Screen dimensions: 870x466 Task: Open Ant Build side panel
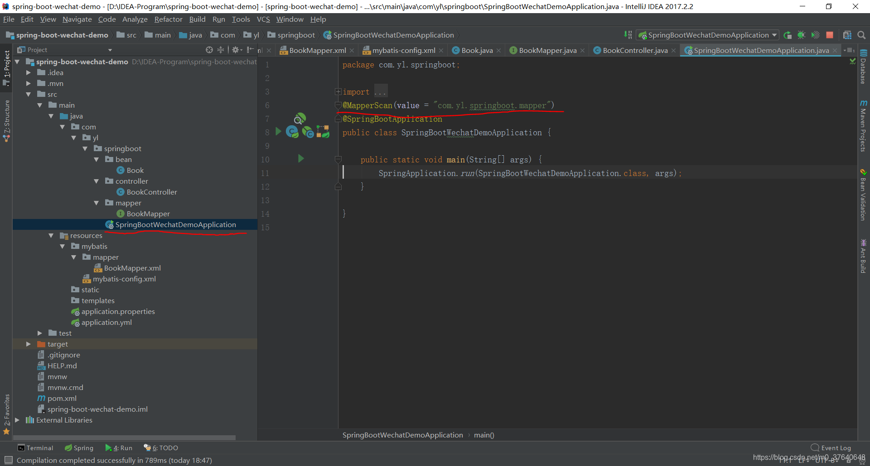(863, 256)
